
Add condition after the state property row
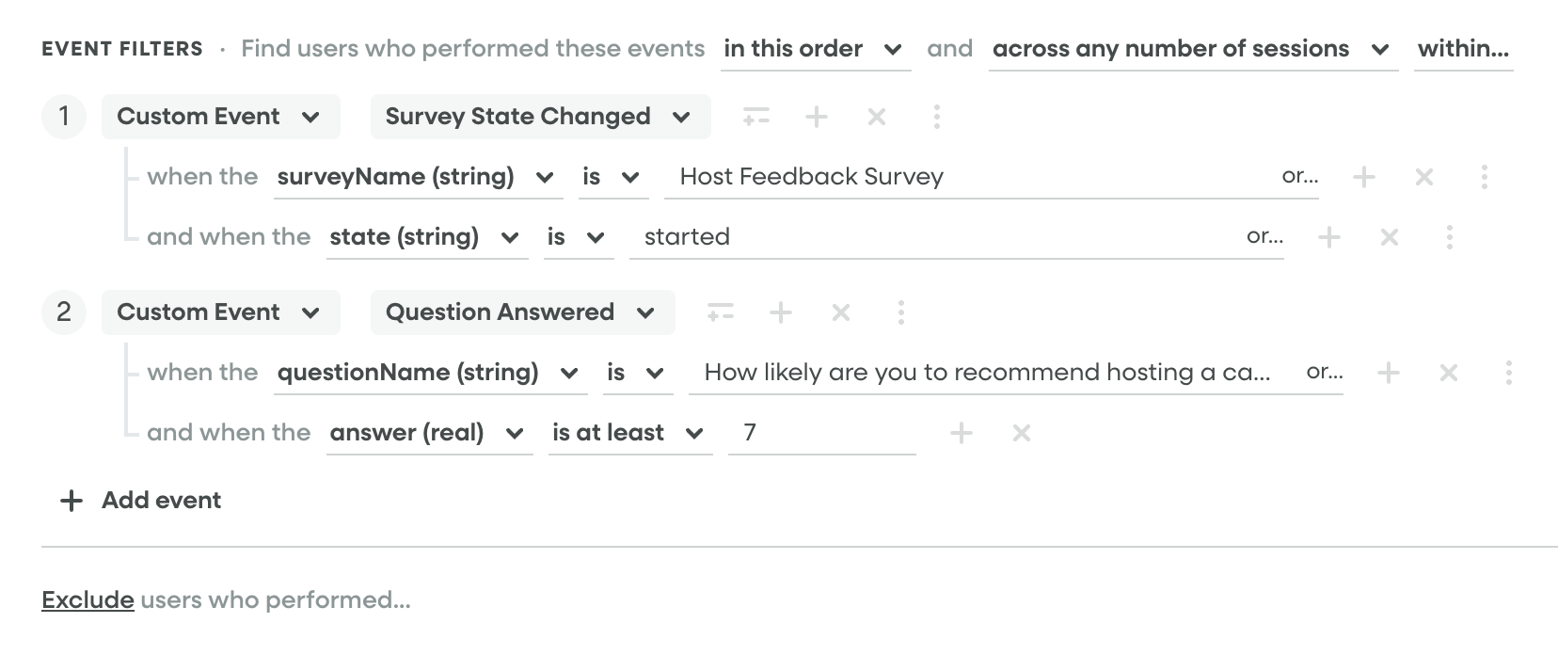point(1329,237)
